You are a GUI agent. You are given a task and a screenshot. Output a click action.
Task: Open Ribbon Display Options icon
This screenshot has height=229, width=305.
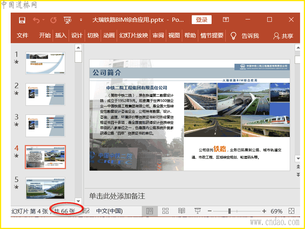(x=226, y=19)
